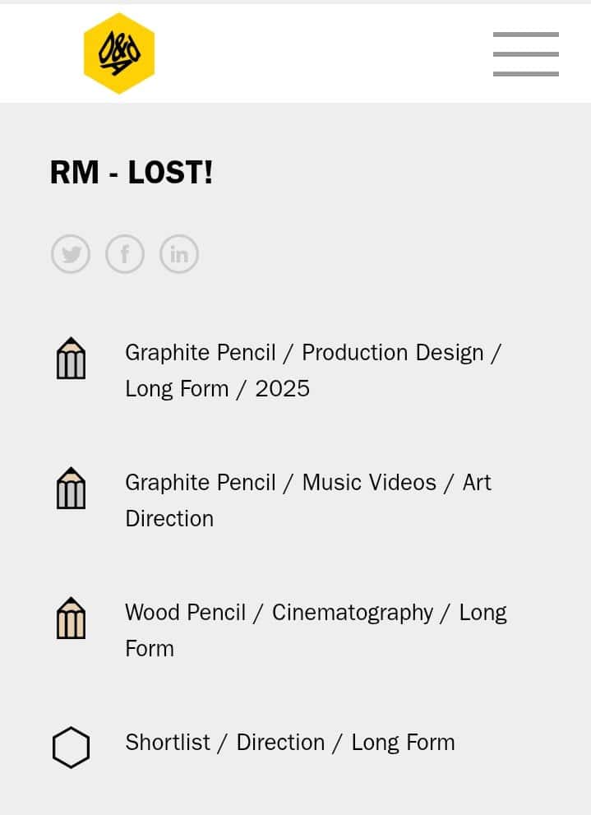Click the "Shortlist" word in the last entry

click(x=168, y=743)
